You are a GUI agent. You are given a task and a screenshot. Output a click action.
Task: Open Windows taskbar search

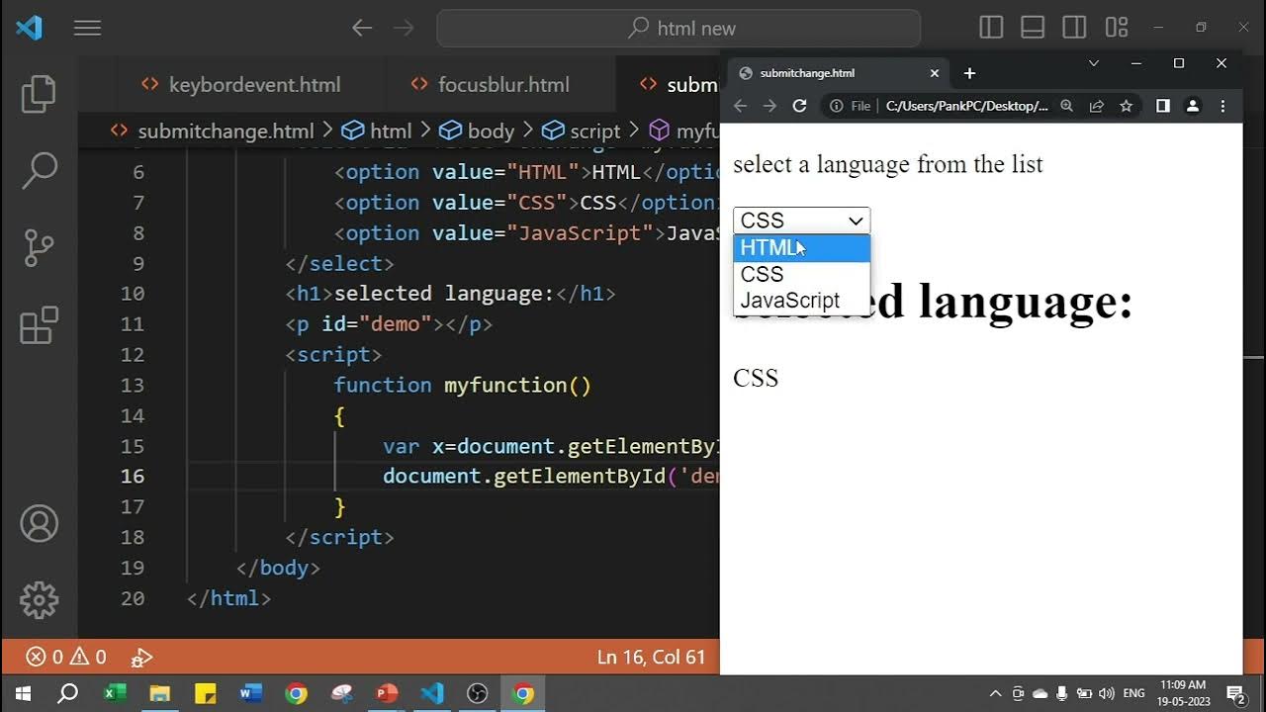click(67, 693)
